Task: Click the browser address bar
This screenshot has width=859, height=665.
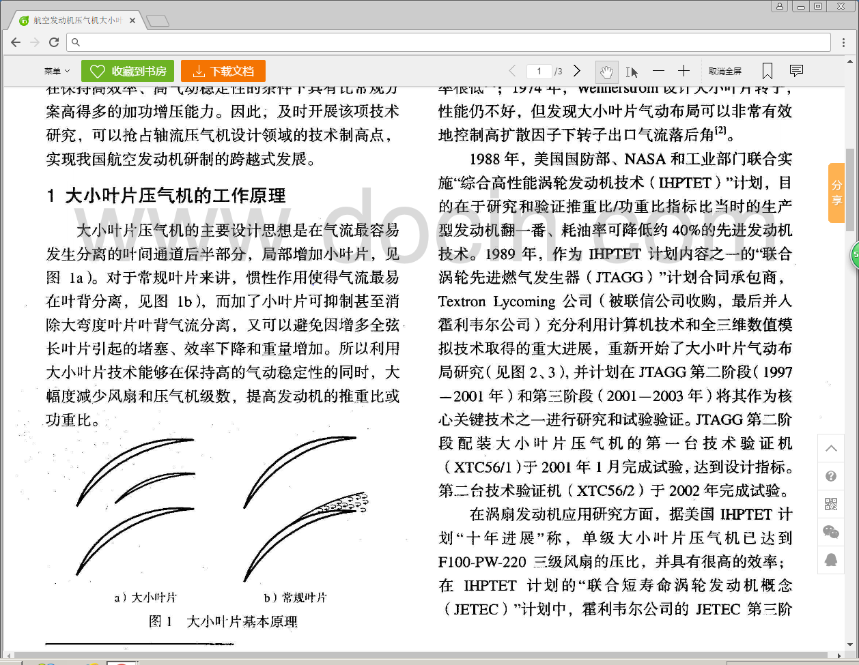Action: coord(449,42)
